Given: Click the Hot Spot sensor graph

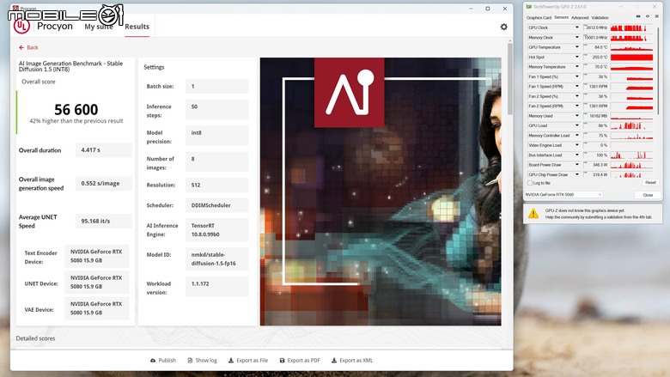Looking at the screenshot, I should [x=631, y=58].
